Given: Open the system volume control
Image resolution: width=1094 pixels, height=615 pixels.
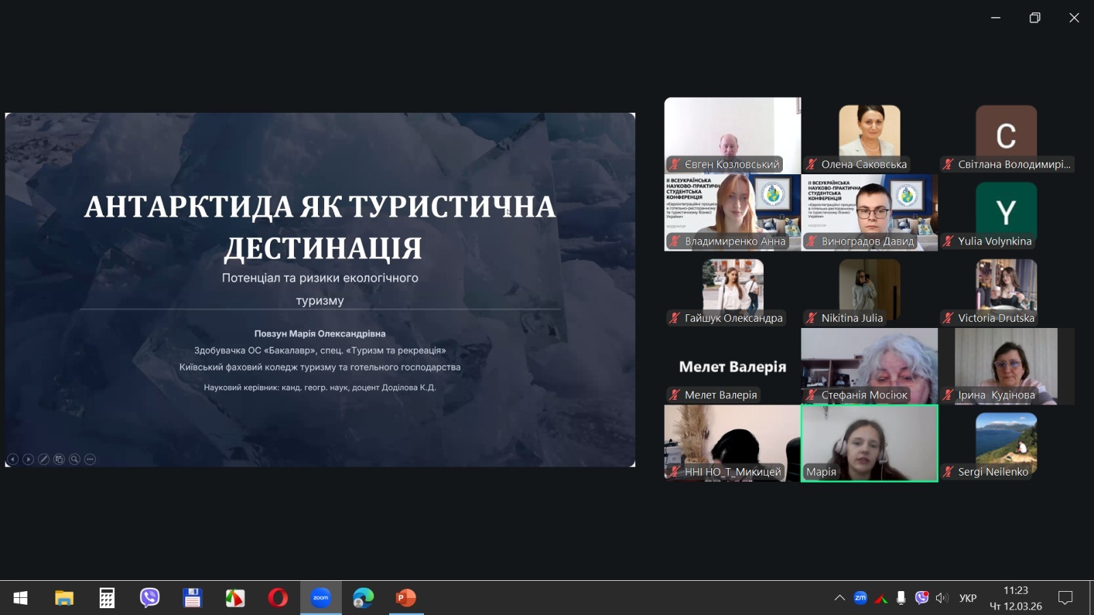Looking at the screenshot, I should [x=942, y=598].
